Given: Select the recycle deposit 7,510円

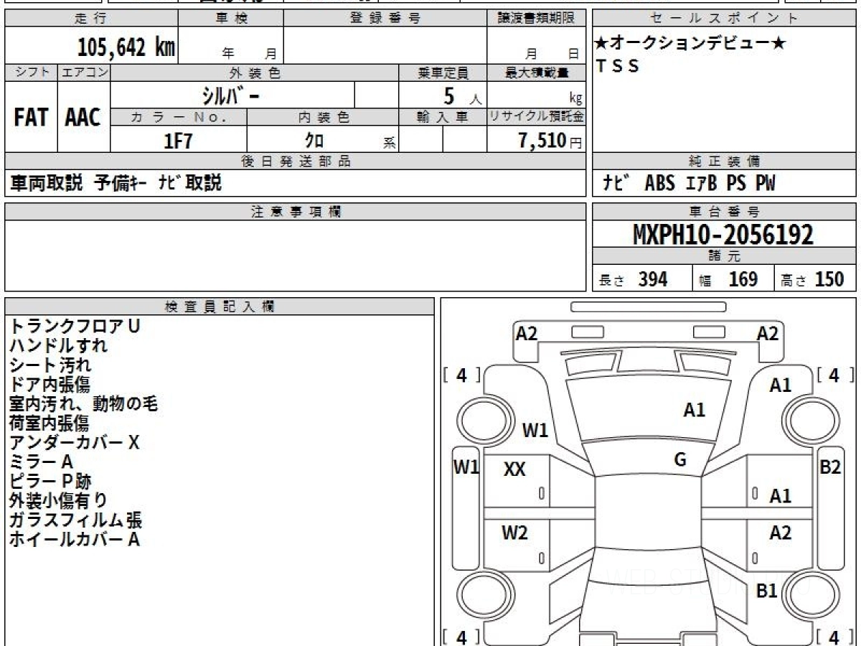Looking at the screenshot, I should pos(550,141).
